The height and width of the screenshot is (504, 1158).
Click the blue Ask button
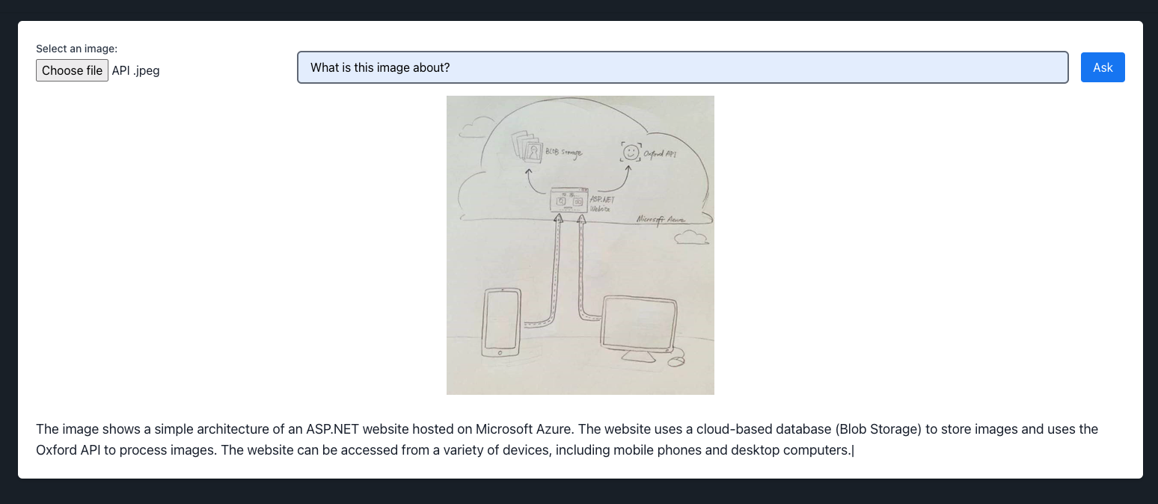[1103, 67]
